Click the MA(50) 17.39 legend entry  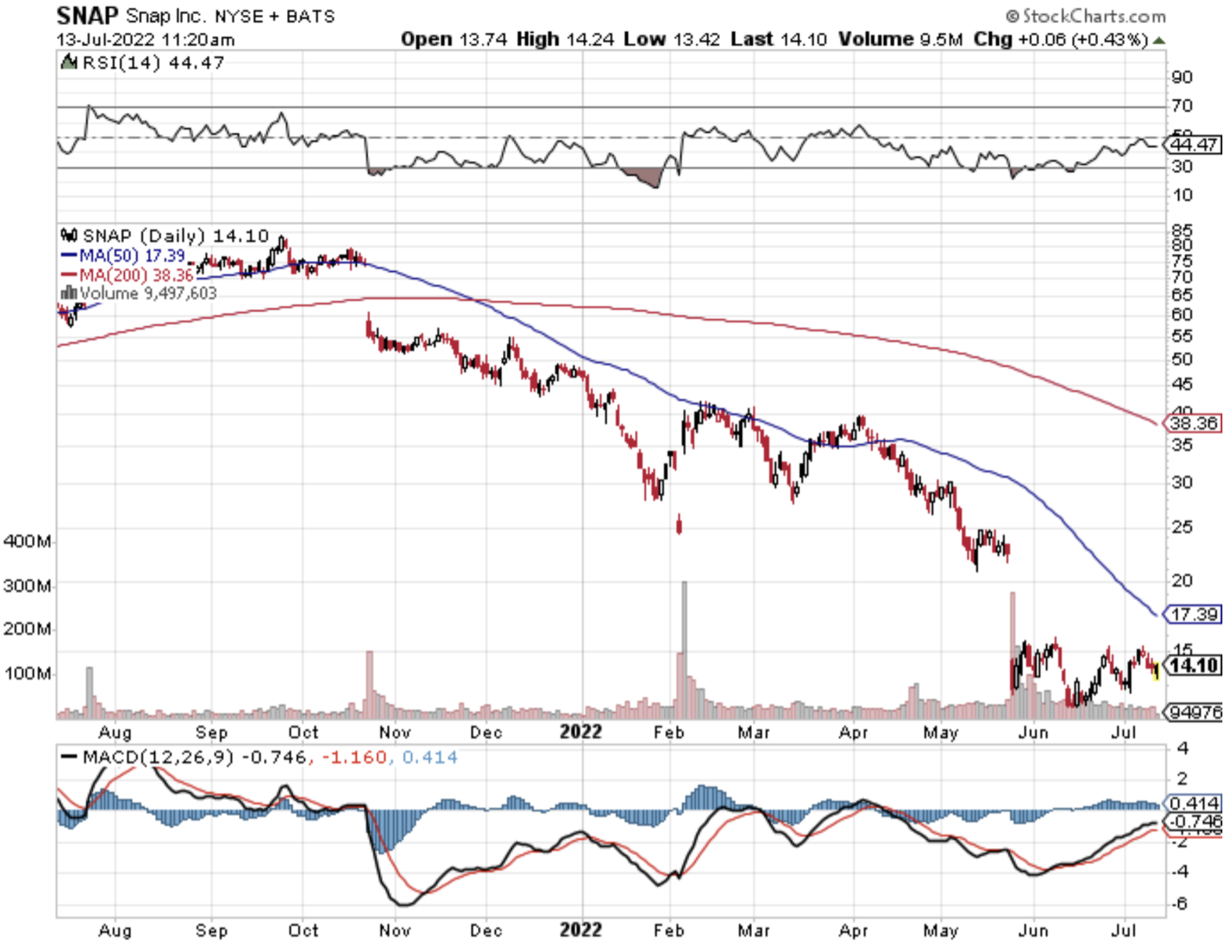pyautogui.click(x=132, y=255)
